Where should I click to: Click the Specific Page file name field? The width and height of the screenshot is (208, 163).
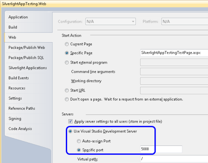(174, 53)
